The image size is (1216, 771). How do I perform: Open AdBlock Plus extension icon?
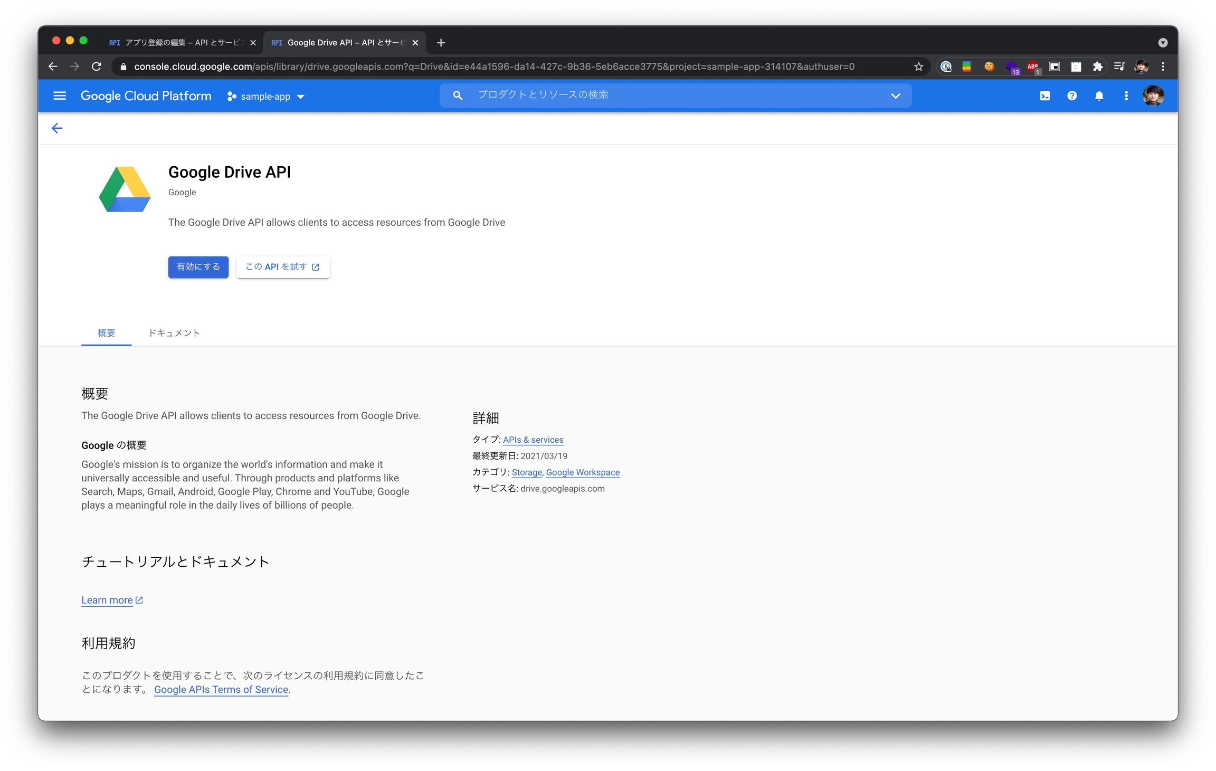[x=1033, y=66]
